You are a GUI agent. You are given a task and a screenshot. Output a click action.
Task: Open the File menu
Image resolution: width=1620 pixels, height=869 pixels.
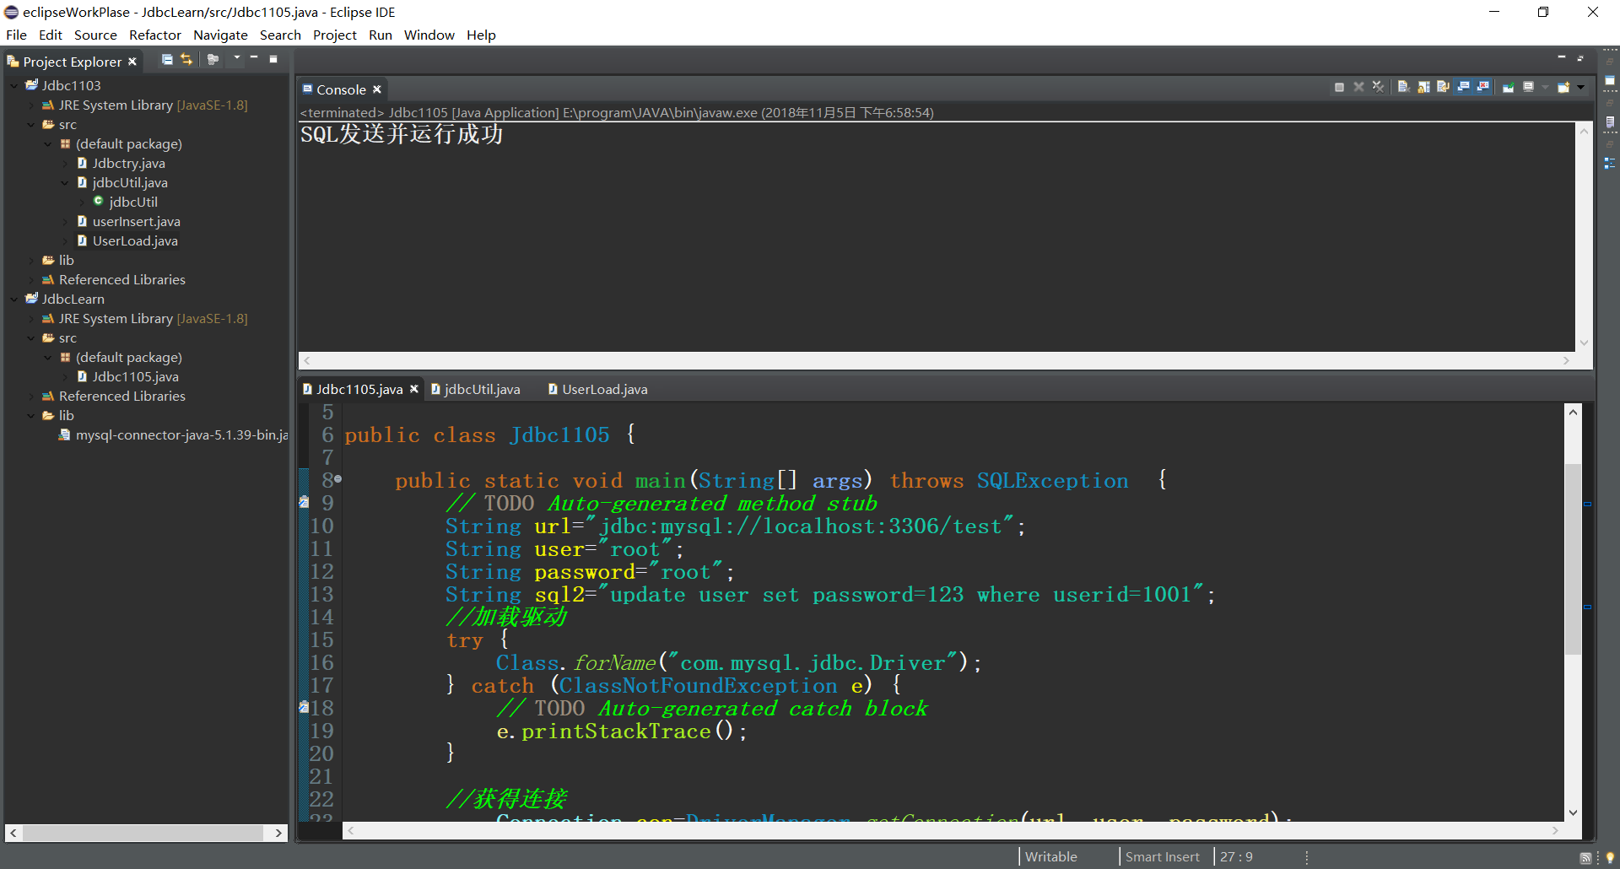pyautogui.click(x=16, y=35)
